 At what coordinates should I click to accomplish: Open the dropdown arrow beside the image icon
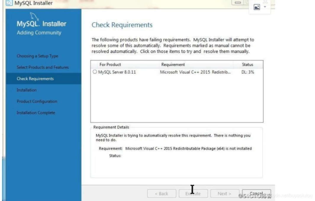[x=265, y=7]
